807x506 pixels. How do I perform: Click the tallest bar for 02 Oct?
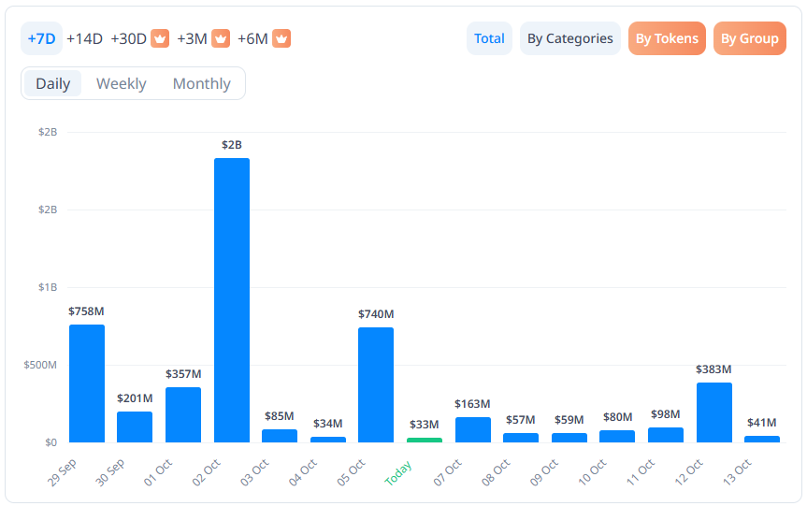tap(232, 299)
